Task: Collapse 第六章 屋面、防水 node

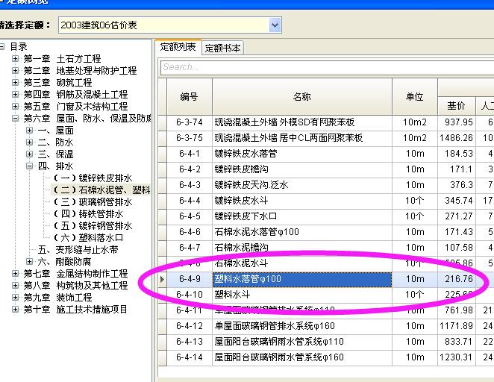Action: pos(15,119)
